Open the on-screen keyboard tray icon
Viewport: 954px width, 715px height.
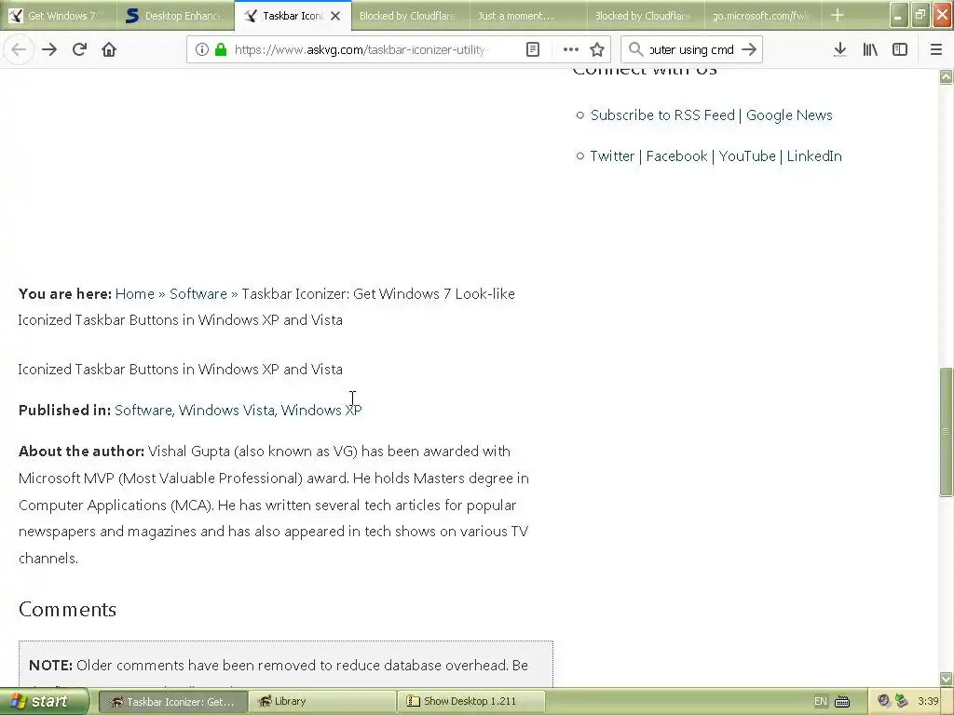pos(842,702)
